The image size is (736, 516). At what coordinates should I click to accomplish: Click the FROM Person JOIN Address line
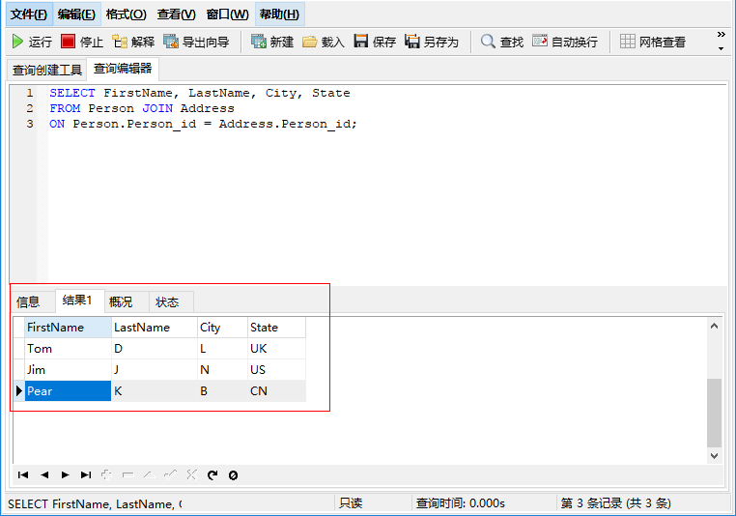[x=142, y=108]
